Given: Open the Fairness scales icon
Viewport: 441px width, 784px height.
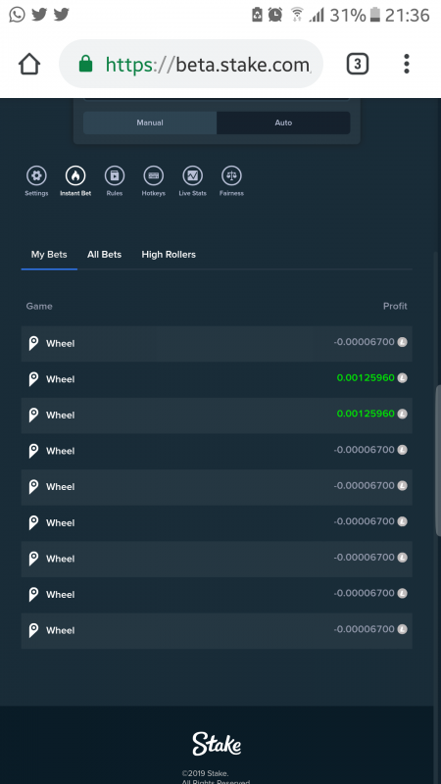Looking at the screenshot, I should coord(231,176).
